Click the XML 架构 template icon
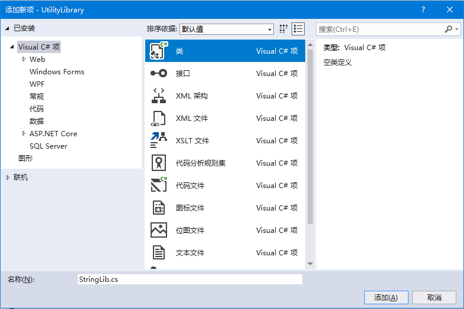The height and width of the screenshot is (309, 464). (159, 96)
